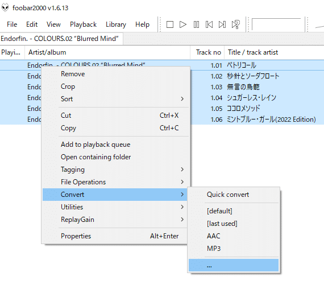Select track 1.02 秒針とソーダフロート
Screen dimensions: 324x293
253,76
